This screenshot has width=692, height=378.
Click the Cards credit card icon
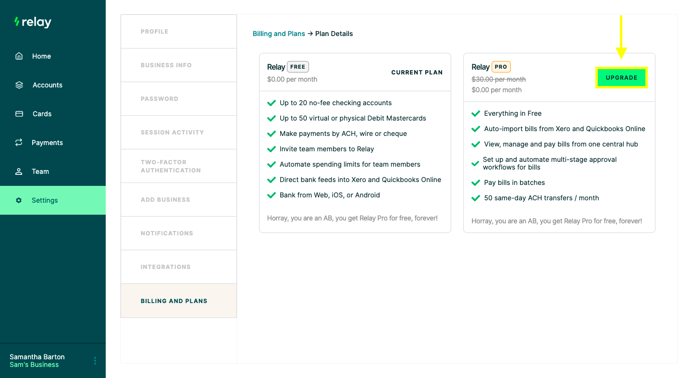[x=19, y=114]
